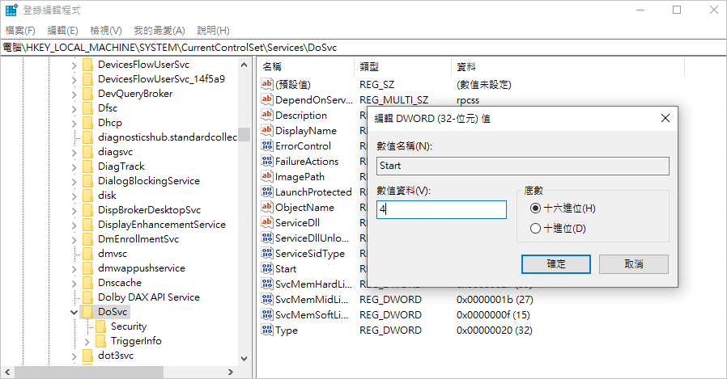Select the diagnosticshub.standardcollector key

[167, 137]
